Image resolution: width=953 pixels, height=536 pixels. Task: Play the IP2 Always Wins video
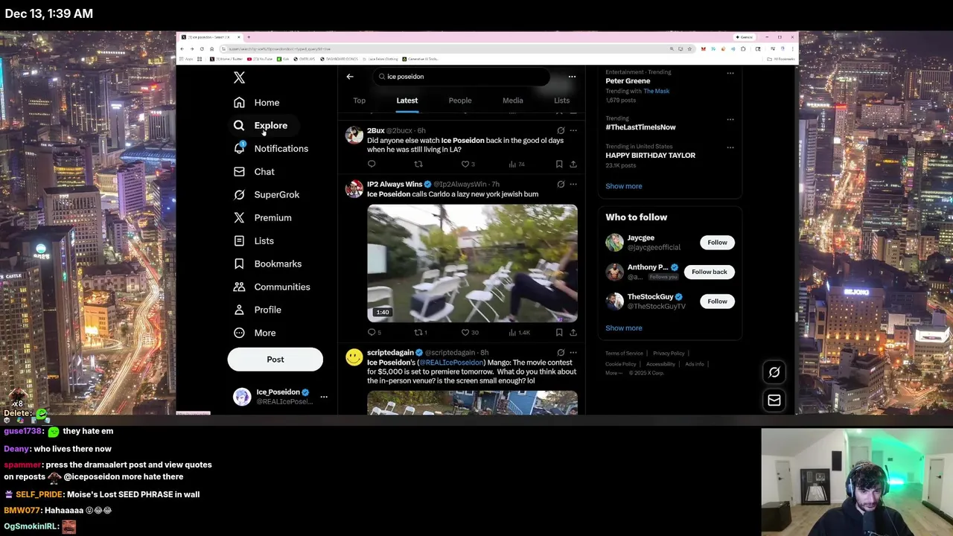tap(472, 264)
